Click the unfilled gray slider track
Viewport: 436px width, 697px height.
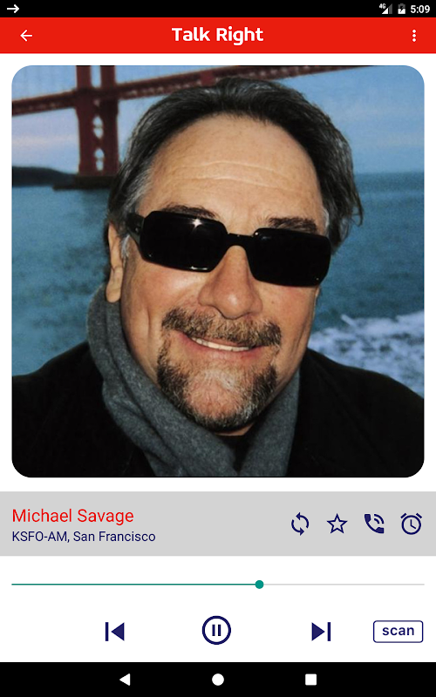pyautogui.click(x=344, y=585)
